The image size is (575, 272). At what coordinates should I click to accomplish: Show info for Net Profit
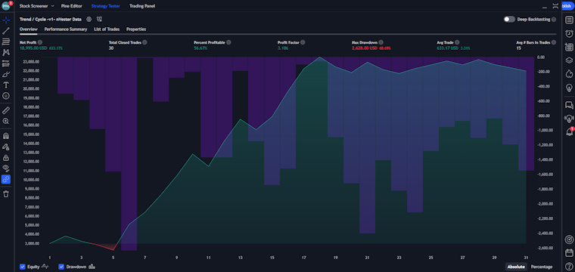tap(39, 42)
